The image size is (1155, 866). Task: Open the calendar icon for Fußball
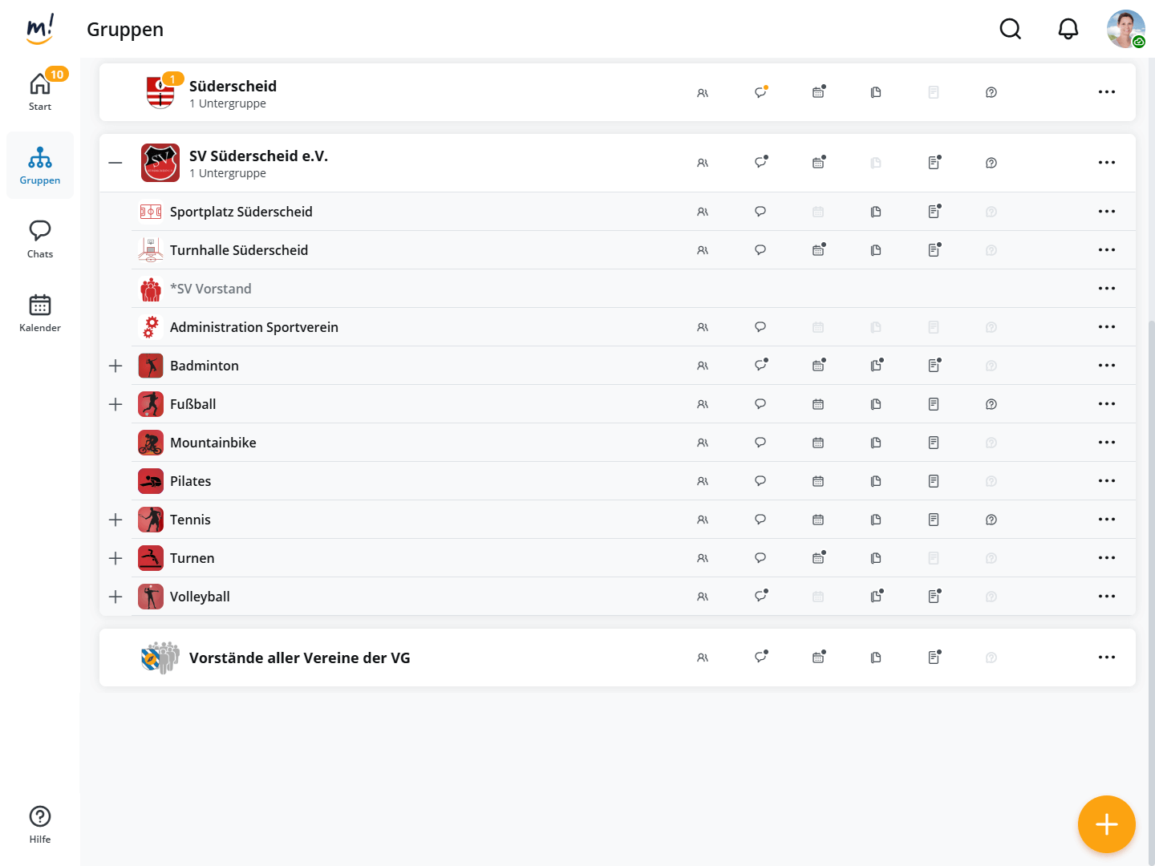[818, 404]
